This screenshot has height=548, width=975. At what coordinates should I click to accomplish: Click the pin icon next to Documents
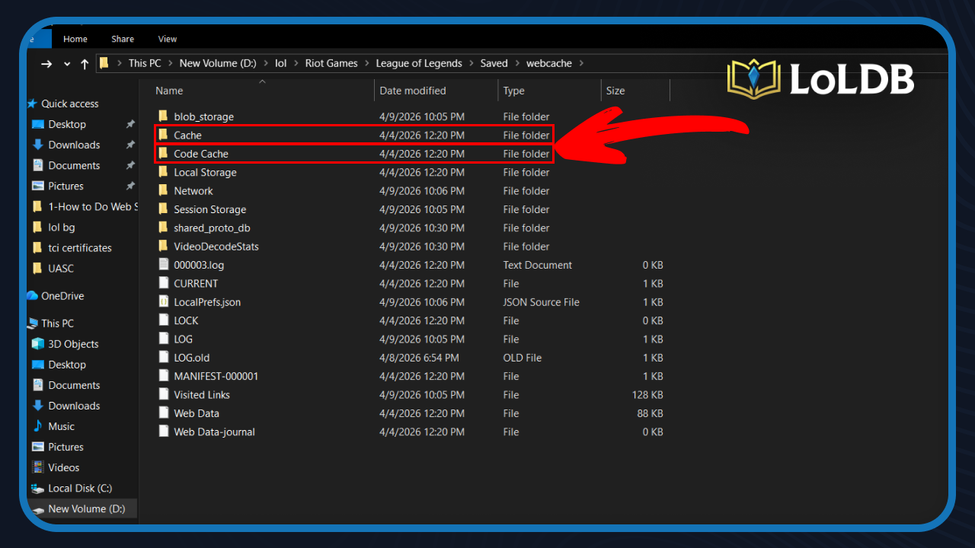pos(131,165)
